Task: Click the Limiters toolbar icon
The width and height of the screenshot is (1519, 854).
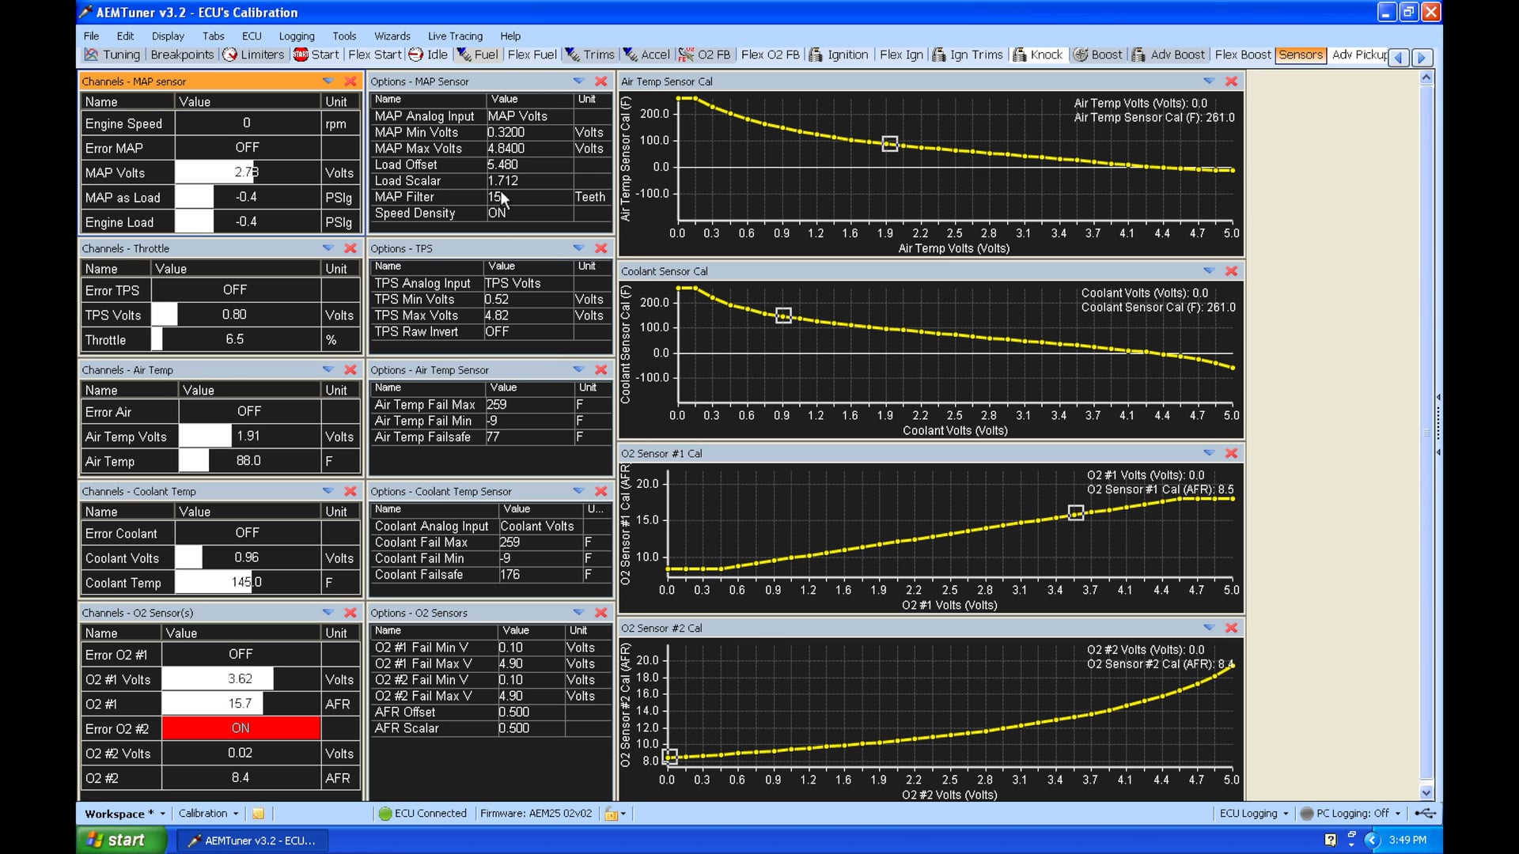Action: point(253,55)
